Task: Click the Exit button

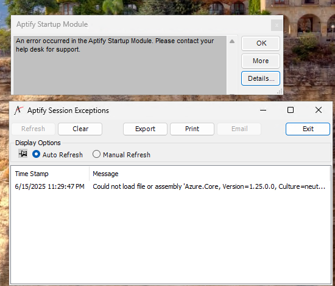Action: click(x=308, y=129)
